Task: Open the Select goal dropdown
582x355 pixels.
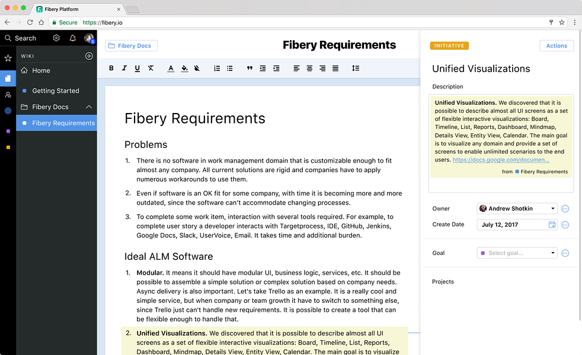Action: tap(517, 253)
